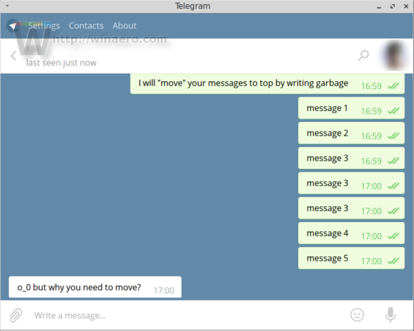Open the window menu arrow in title bar
Viewport: 414px width, 331px height.
7,6
